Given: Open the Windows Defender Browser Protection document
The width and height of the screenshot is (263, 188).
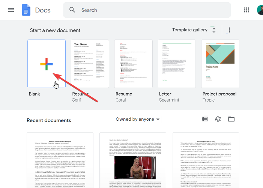Looking at the screenshot, I should 60,160.
